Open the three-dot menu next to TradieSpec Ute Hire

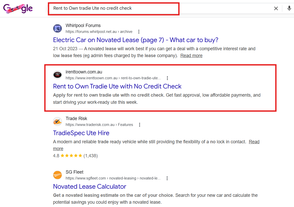coord(139,125)
